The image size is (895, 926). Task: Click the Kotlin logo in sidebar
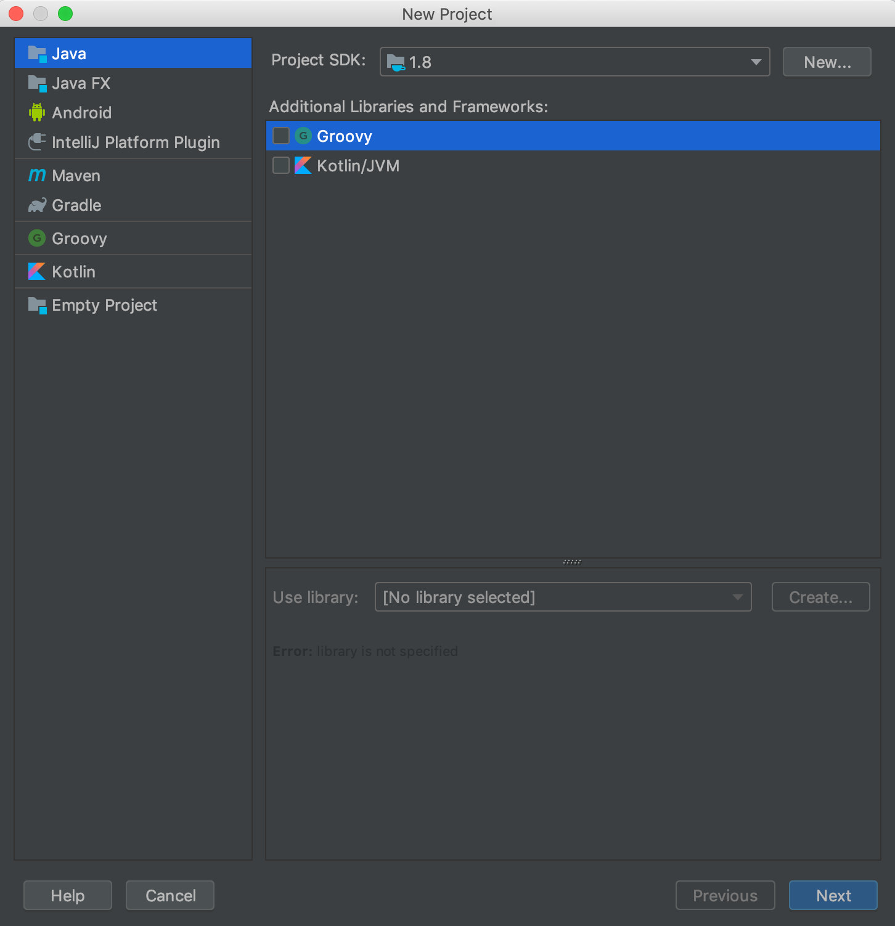pos(37,271)
